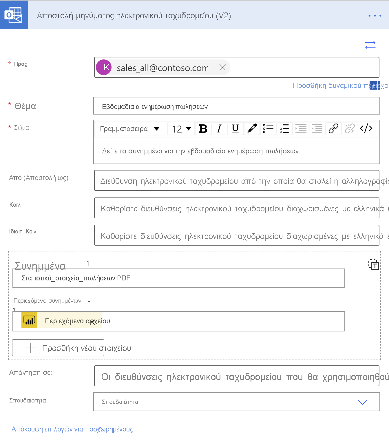Toggle bold formatting

pos(203,128)
